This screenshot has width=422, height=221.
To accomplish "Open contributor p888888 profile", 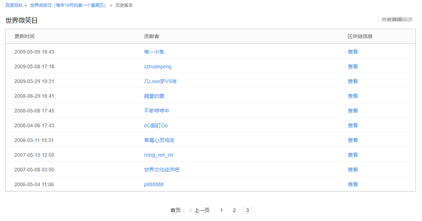I will 154,184.
